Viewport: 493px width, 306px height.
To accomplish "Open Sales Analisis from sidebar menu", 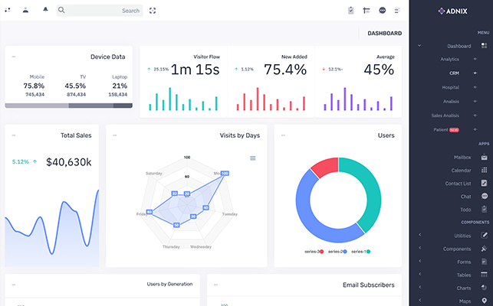I will point(445,116).
